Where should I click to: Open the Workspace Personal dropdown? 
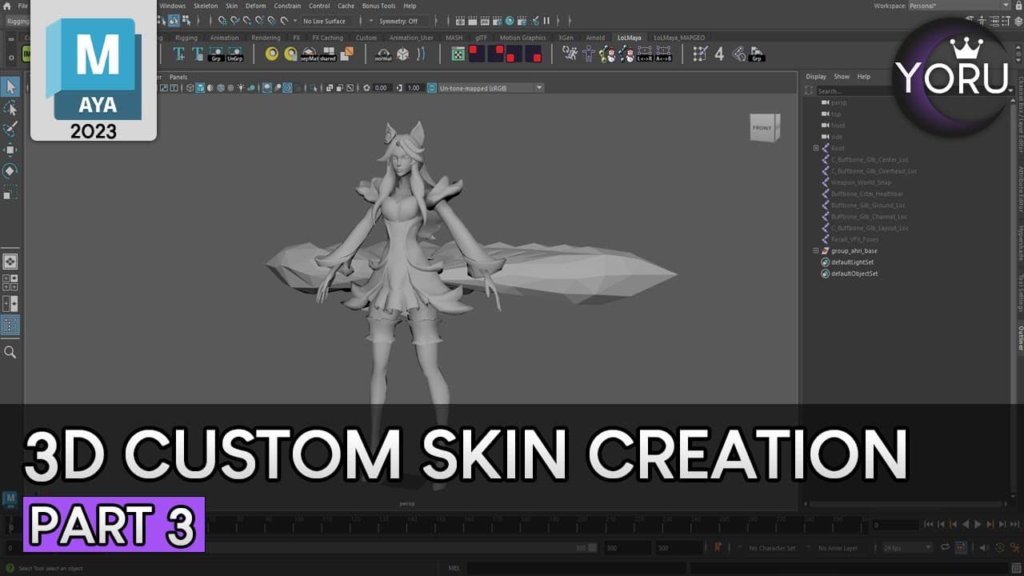(959, 6)
